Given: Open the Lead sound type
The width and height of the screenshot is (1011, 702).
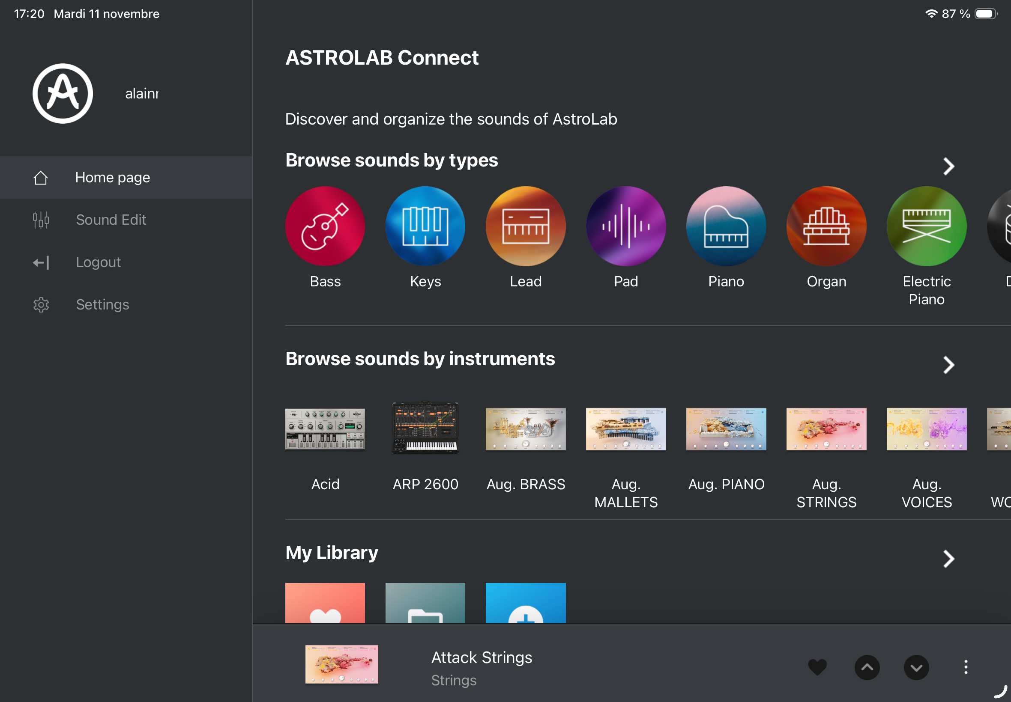Looking at the screenshot, I should click(526, 226).
